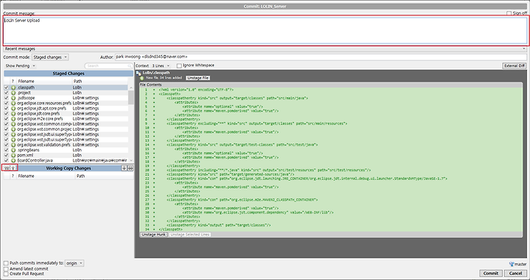Click the added-file icon beside .classpath

13,87
